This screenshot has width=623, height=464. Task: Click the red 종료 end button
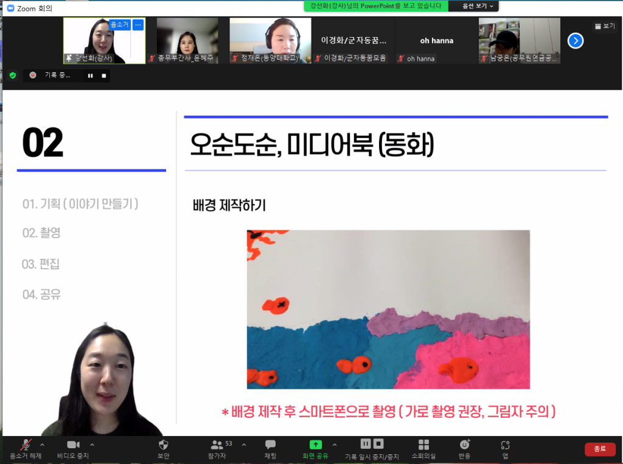point(600,449)
